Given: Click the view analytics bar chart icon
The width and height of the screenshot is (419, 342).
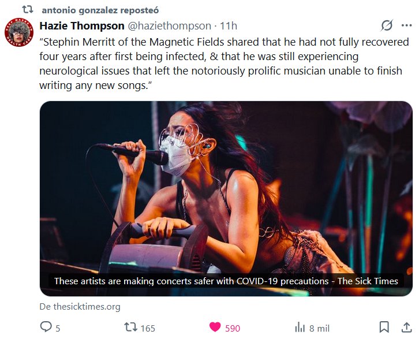Looking at the screenshot, I should [x=300, y=328].
